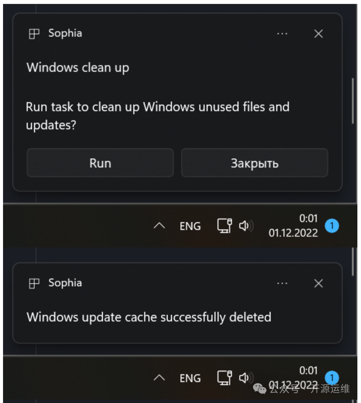Open the ENG language indicator below the cache deleted notification
Viewport: 361px width, 403px height.
(x=190, y=378)
